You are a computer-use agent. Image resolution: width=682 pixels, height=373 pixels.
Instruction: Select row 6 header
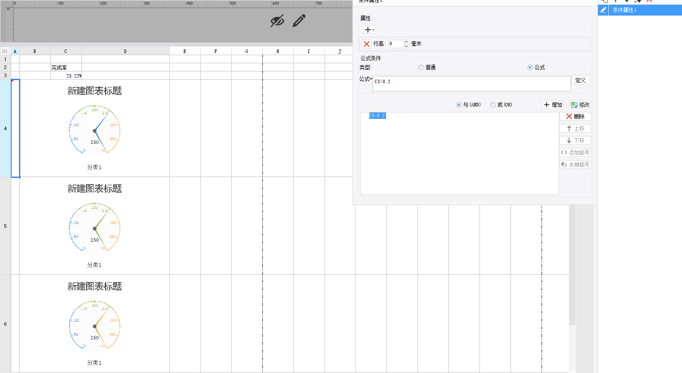(x=5, y=324)
